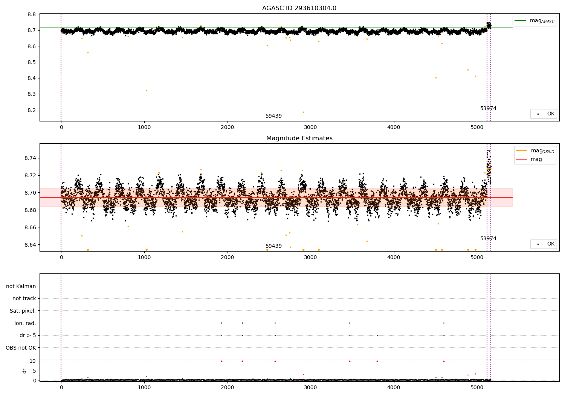Click the "8.72" y-axis tick label

[31, 175]
